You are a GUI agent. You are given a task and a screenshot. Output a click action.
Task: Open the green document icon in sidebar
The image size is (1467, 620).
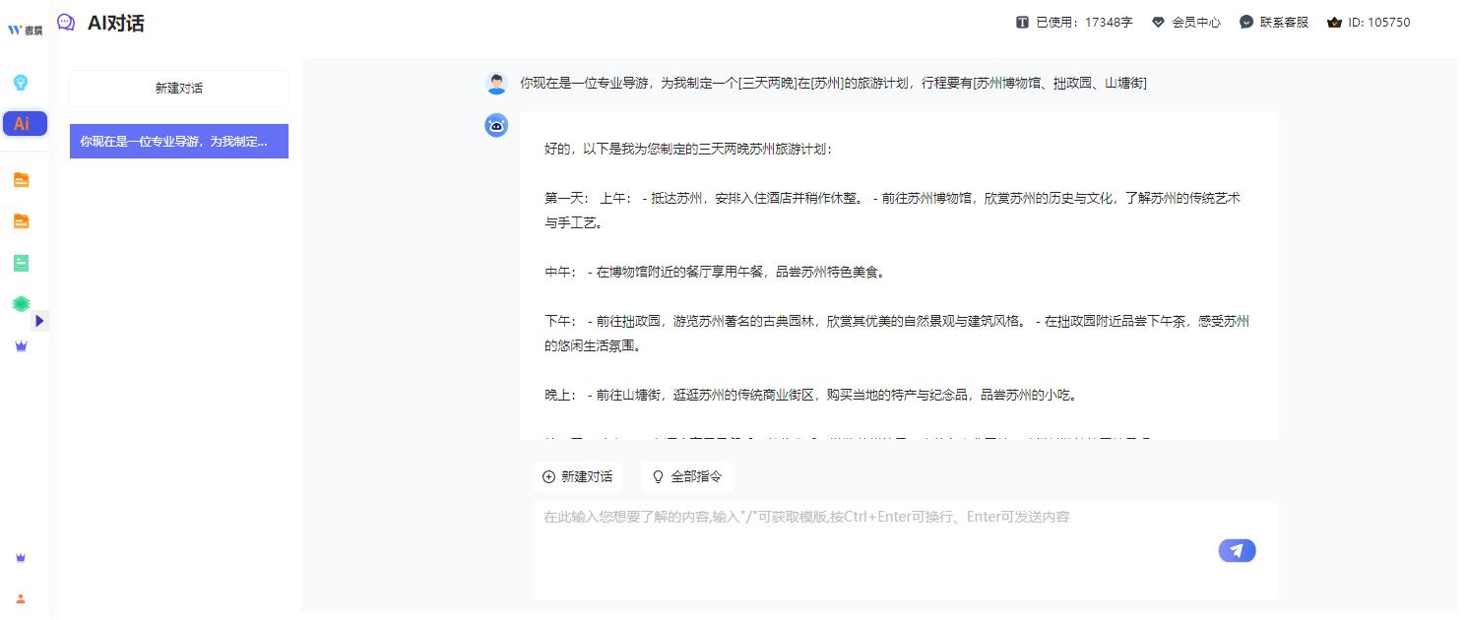coord(21,263)
